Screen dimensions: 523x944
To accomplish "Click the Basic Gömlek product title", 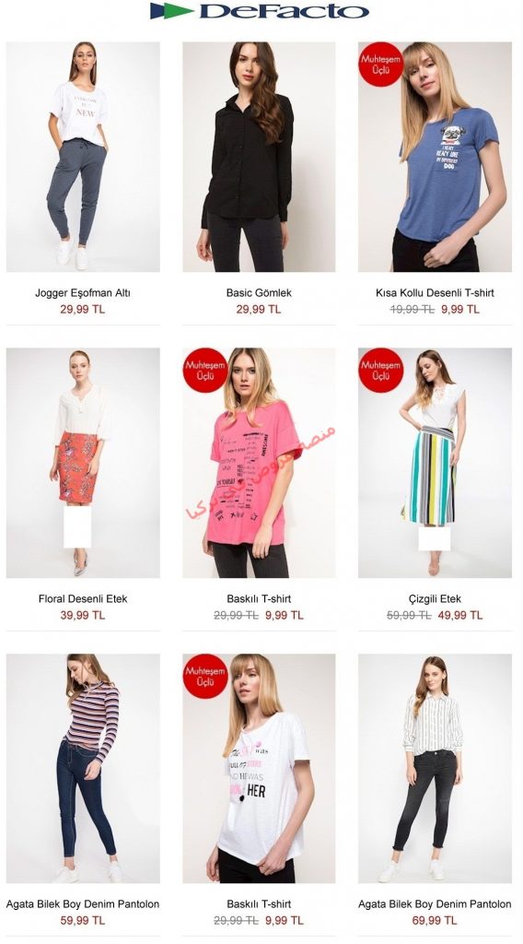I will click(x=259, y=293).
